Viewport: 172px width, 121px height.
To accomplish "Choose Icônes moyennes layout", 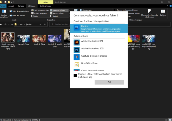I will pyautogui.click(x=39, y=13).
